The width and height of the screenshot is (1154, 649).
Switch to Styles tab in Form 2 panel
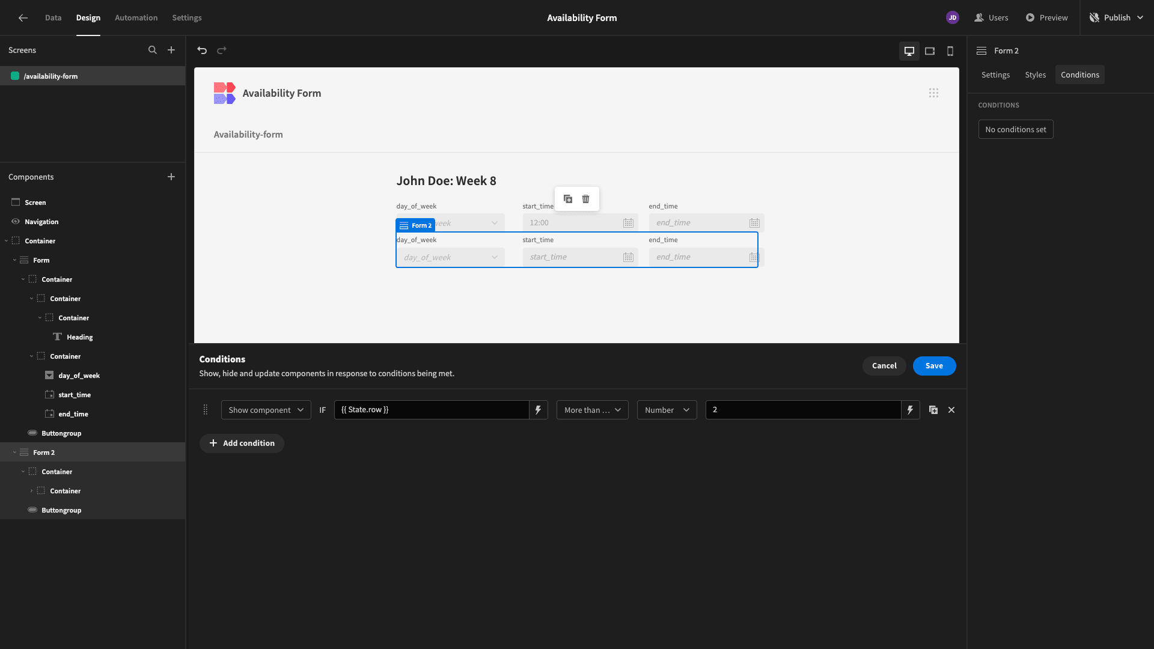(x=1036, y=75)
